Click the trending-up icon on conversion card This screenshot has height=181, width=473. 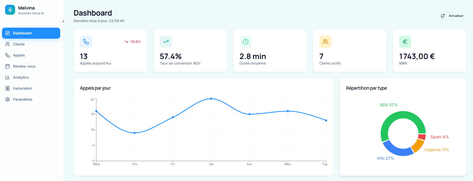[166, 42]
